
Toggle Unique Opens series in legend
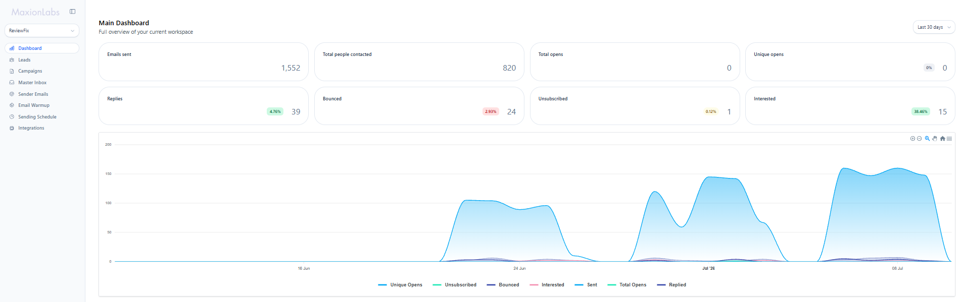[400, 285]
